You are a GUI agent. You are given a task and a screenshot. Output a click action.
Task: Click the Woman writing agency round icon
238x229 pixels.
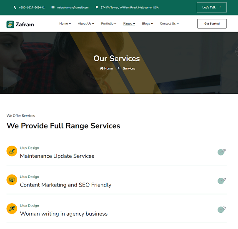pyautogui.click(x=12, y=209)
